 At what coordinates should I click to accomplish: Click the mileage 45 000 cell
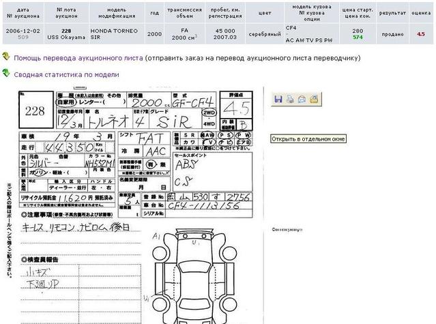click(225, 34)
